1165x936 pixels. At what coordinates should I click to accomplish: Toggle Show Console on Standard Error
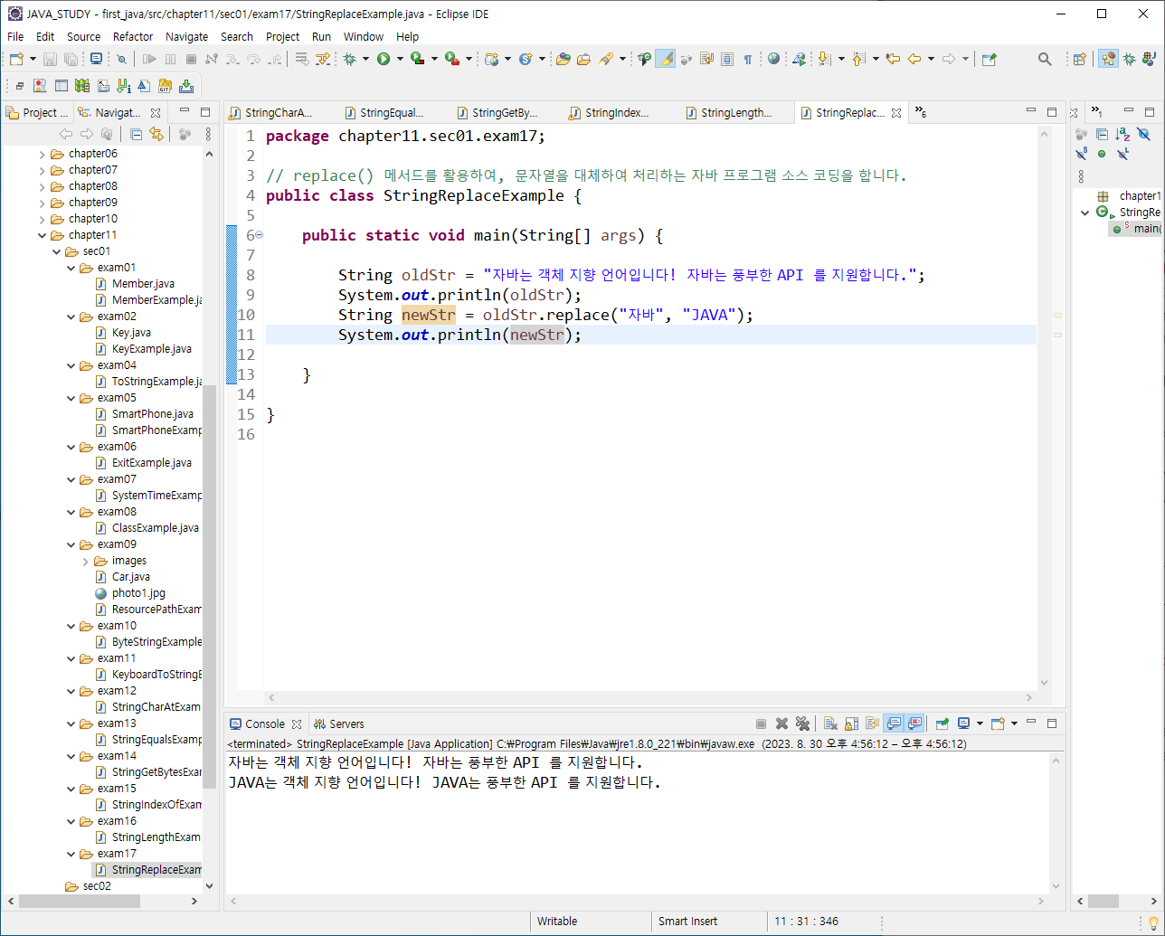pos(914,723)
